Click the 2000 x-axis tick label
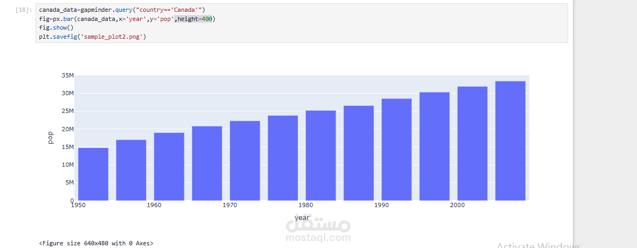Screen dimensions: 637x248 pos(458,206)
